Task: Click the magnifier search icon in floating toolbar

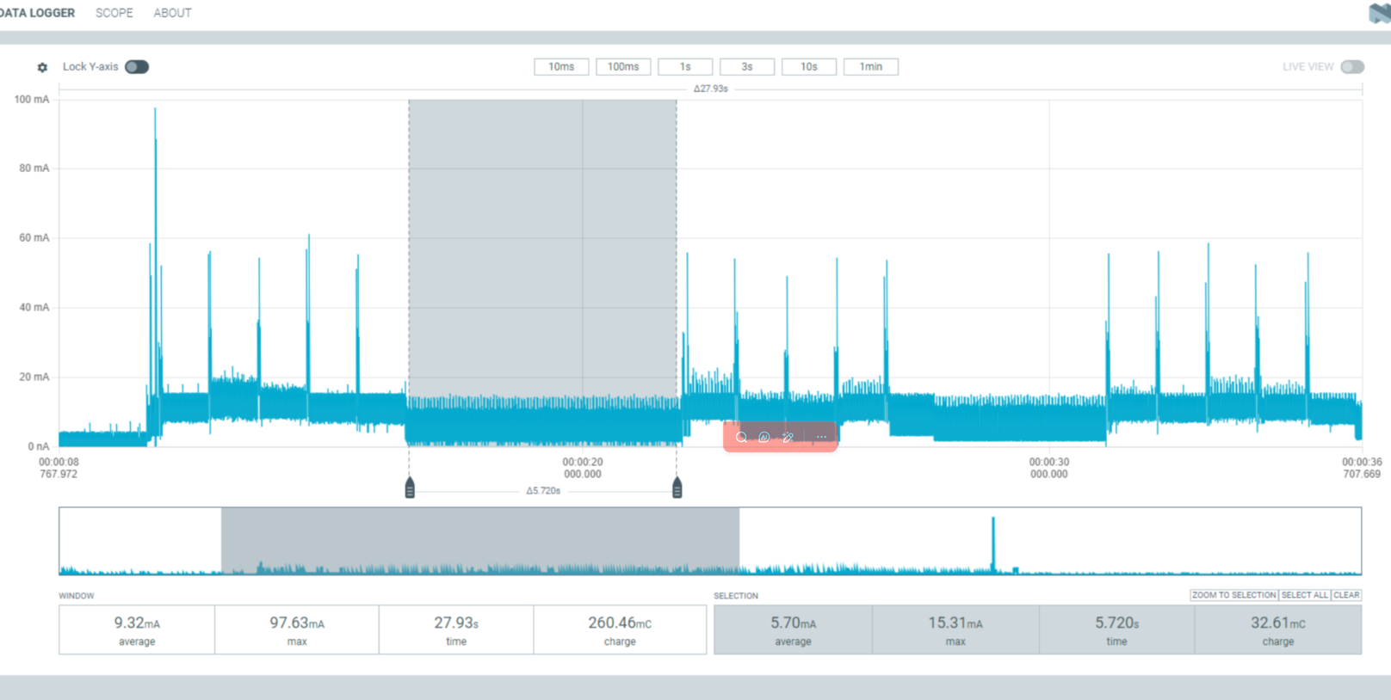Action: coord(741,437)
